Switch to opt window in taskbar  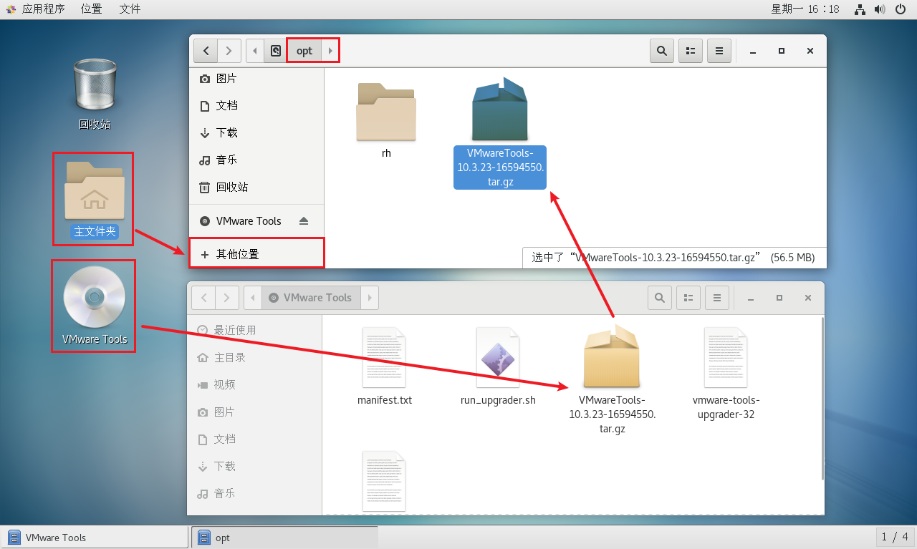(x=284, y=538)
